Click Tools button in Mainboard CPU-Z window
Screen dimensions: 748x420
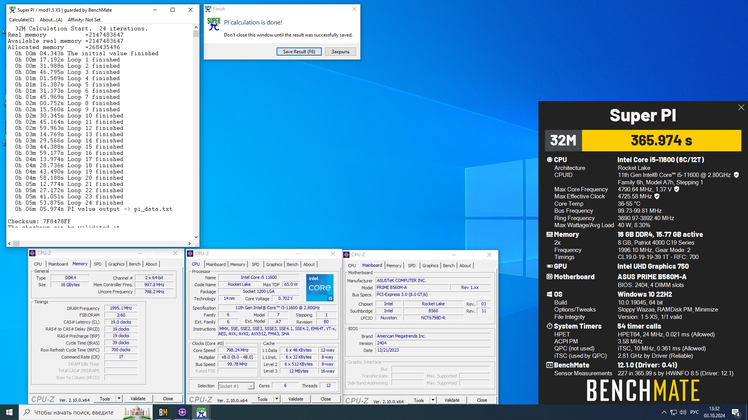[419, 400]
